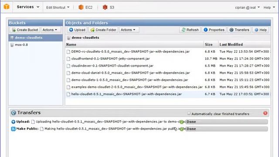
Task: Open the Edit Shortcut dropdown
Action: (x=58, y=7)
